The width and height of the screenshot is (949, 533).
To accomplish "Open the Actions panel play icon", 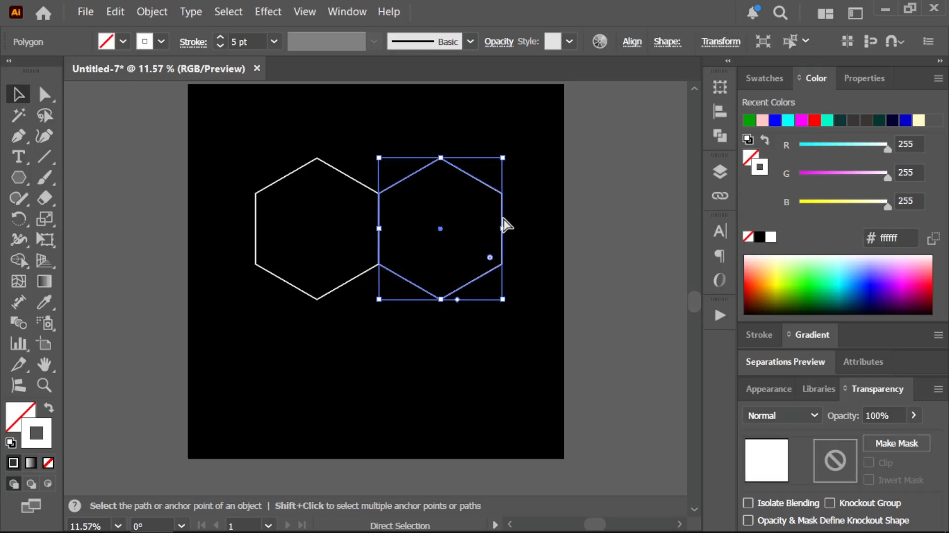I will (720, 315).
